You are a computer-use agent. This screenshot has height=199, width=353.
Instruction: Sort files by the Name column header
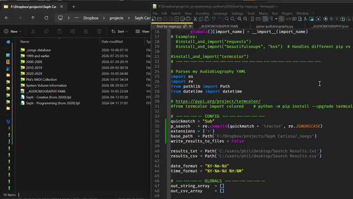click(x=24, y=41)
